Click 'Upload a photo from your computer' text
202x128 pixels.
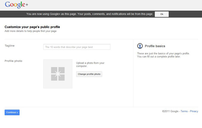coord(90,64)
